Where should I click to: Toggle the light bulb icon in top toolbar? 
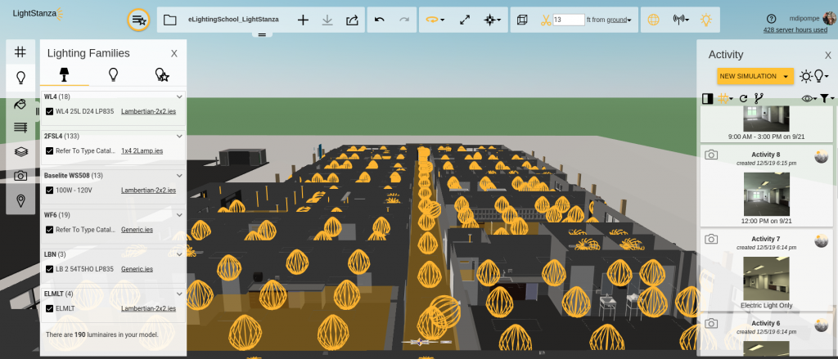pyautogui.click(x=706, y=20)
